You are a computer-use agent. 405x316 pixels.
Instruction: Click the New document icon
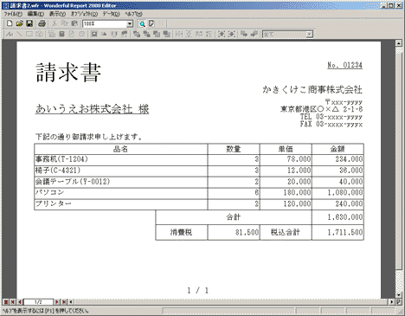(10, 23)
